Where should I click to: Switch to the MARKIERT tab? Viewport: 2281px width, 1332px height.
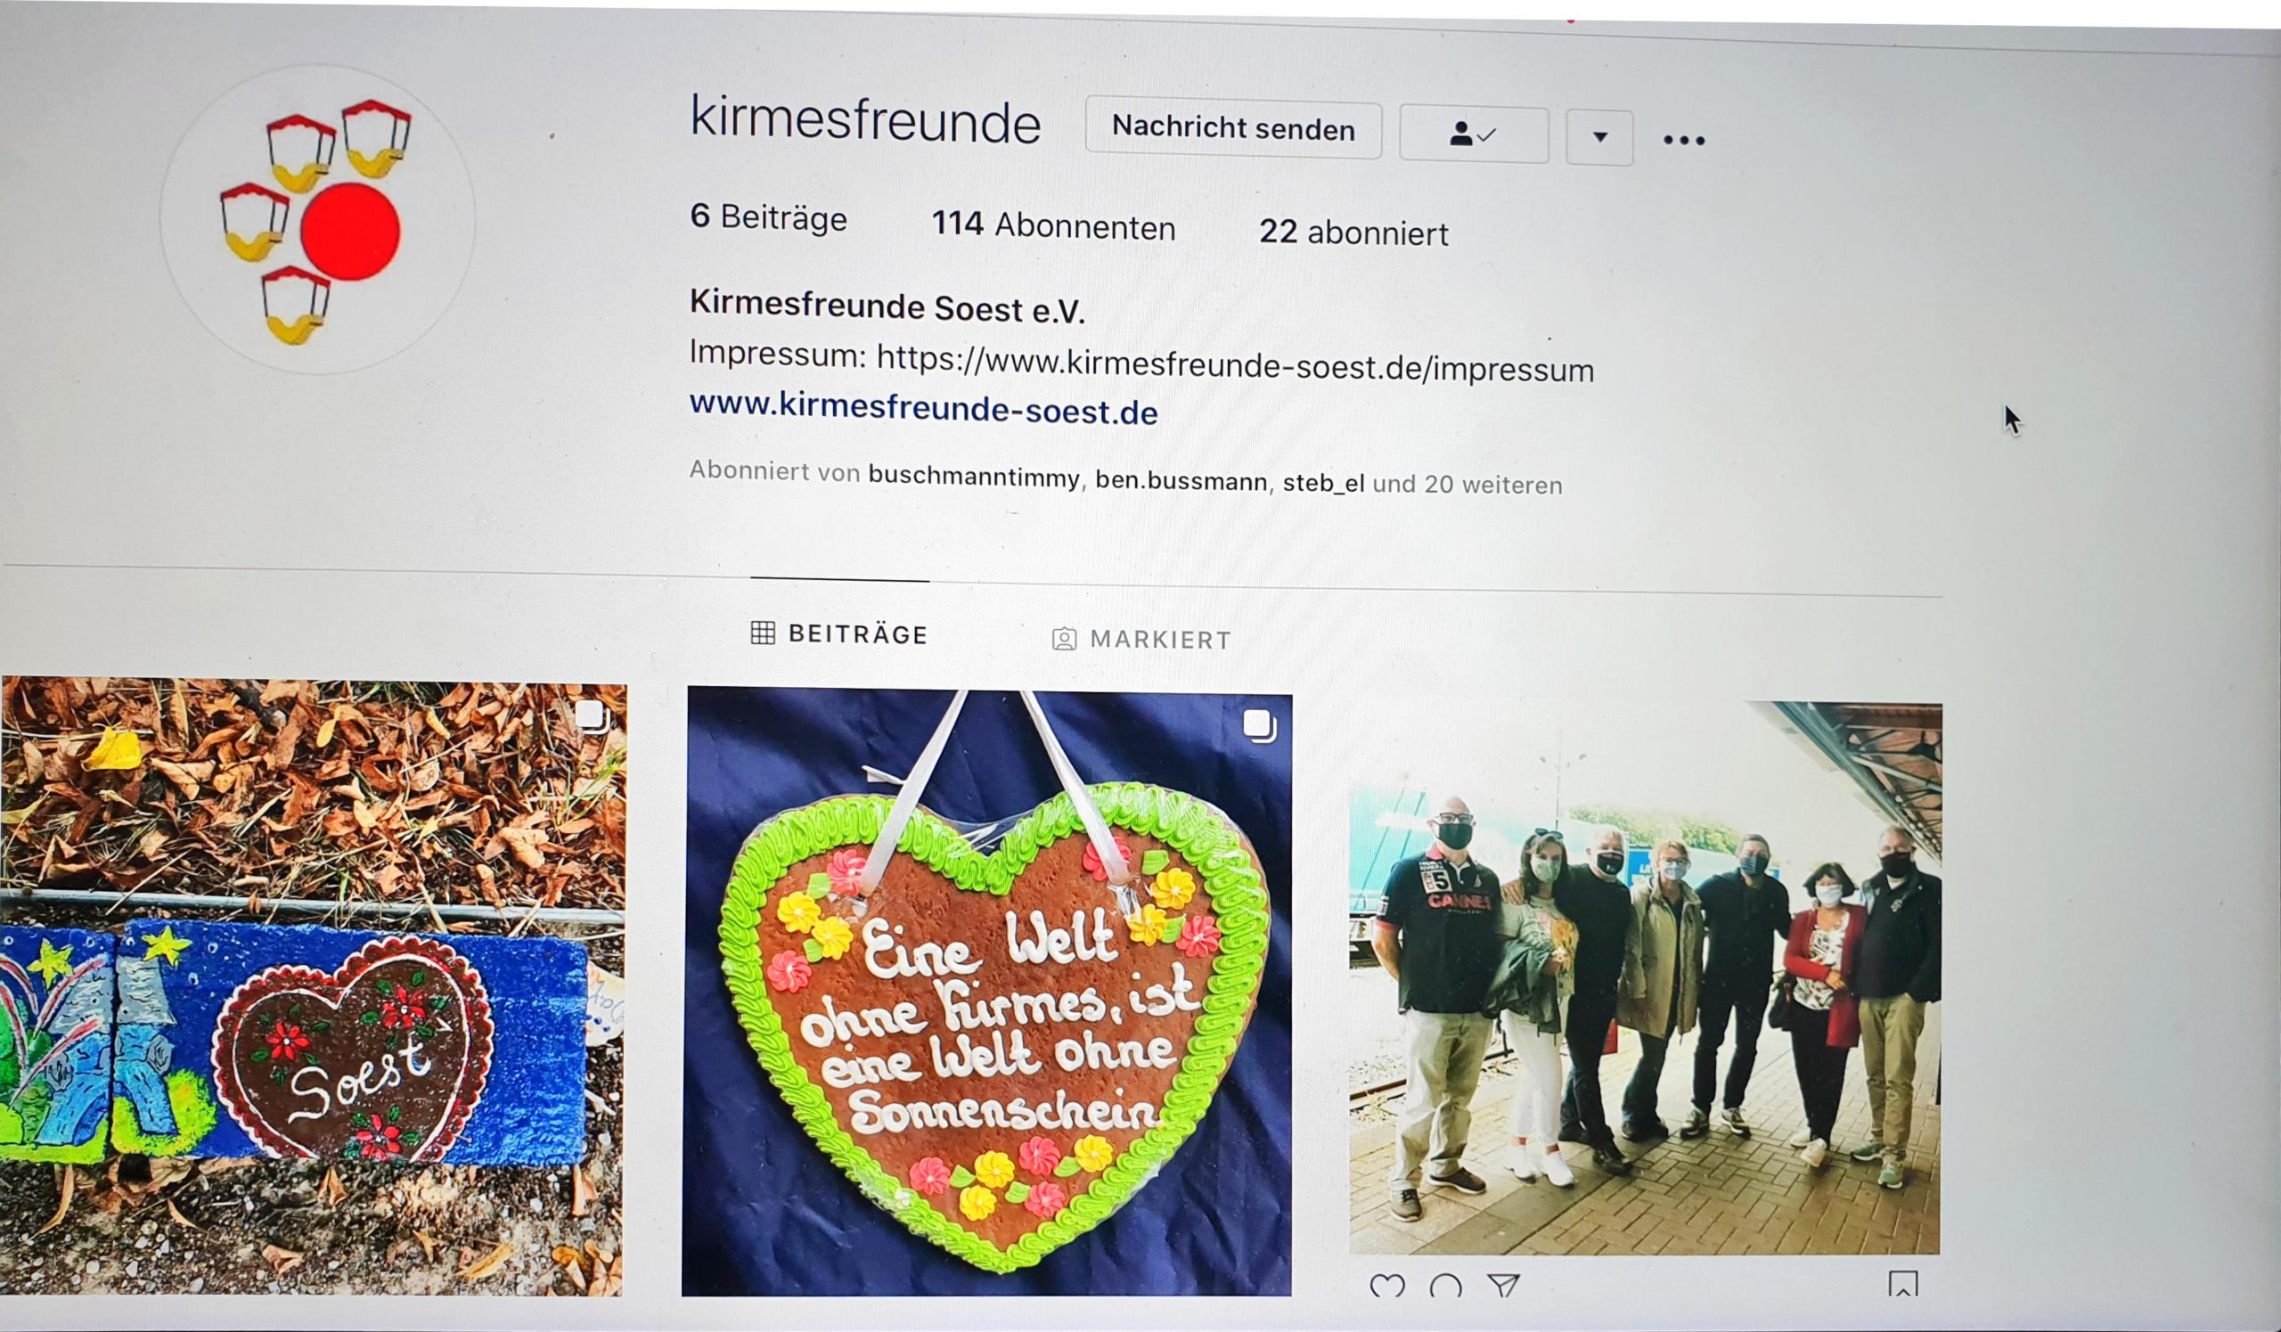pyautogui.click(x=1141, y=640)
